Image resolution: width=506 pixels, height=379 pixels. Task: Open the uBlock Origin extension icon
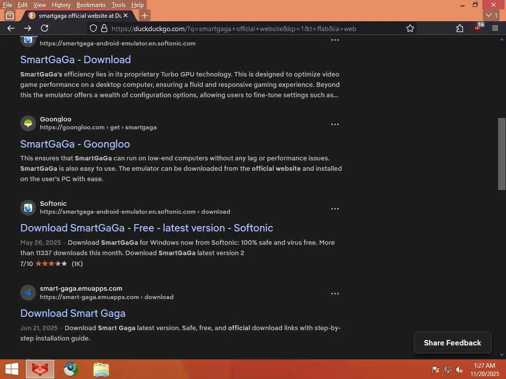pos(478,28)
